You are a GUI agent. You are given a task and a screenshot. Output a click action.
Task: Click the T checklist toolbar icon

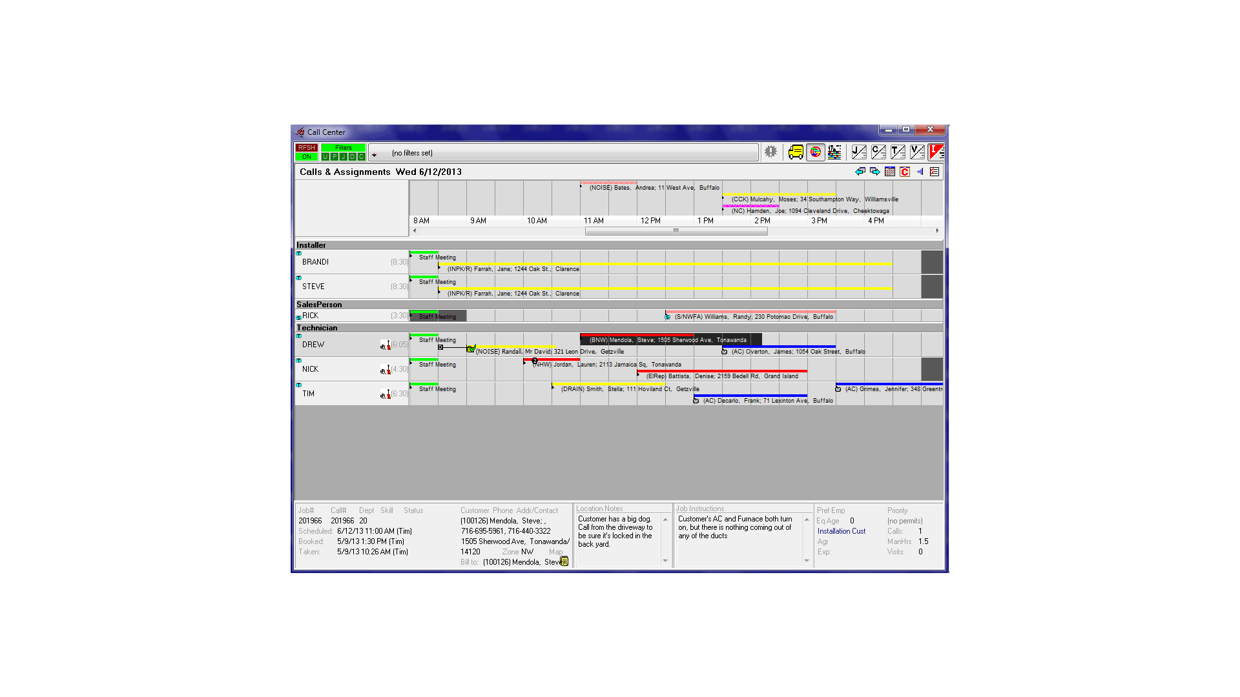point(898,152)
